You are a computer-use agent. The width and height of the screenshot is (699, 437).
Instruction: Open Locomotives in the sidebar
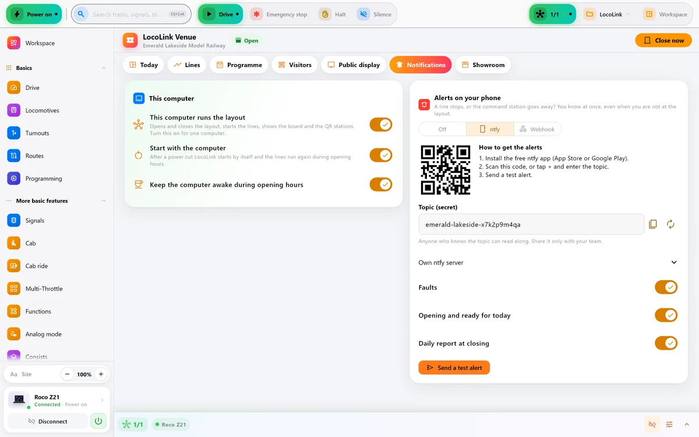click(57, 110)
